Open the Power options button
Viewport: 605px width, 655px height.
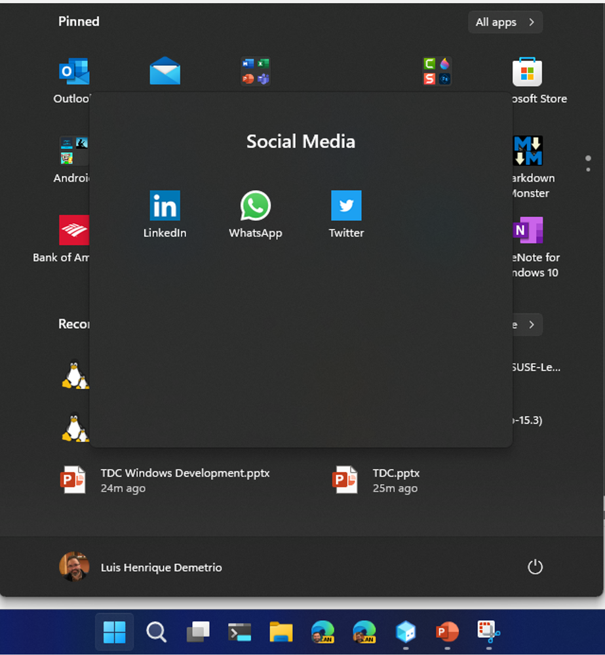535,567
